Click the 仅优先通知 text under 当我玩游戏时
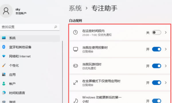 tap(89, 68)
